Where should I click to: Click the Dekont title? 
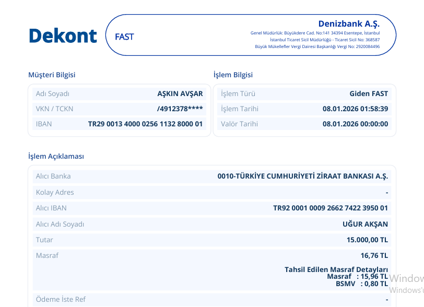pos(63,36)
